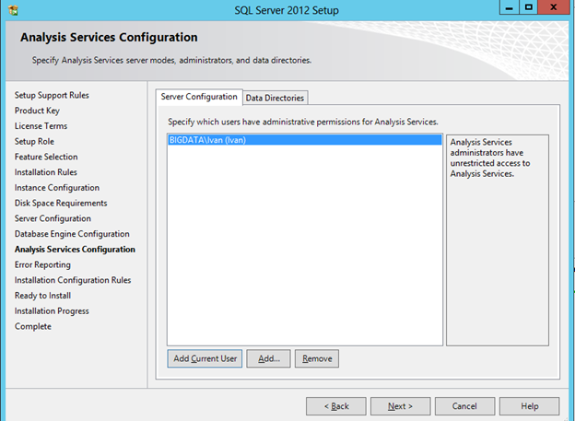575x421 pixels.
Task: Click Installation Progress step
Action: pos(52,311)
